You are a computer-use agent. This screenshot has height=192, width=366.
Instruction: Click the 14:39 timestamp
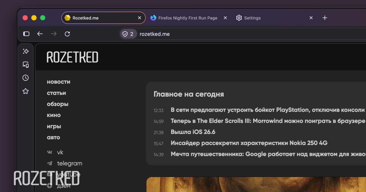pos(159,155)
